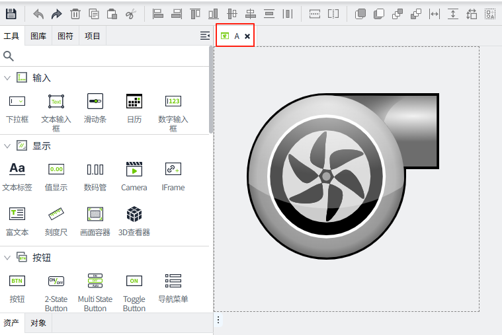
Task: Click the cut scissors icon
Action: pos(130,13)
